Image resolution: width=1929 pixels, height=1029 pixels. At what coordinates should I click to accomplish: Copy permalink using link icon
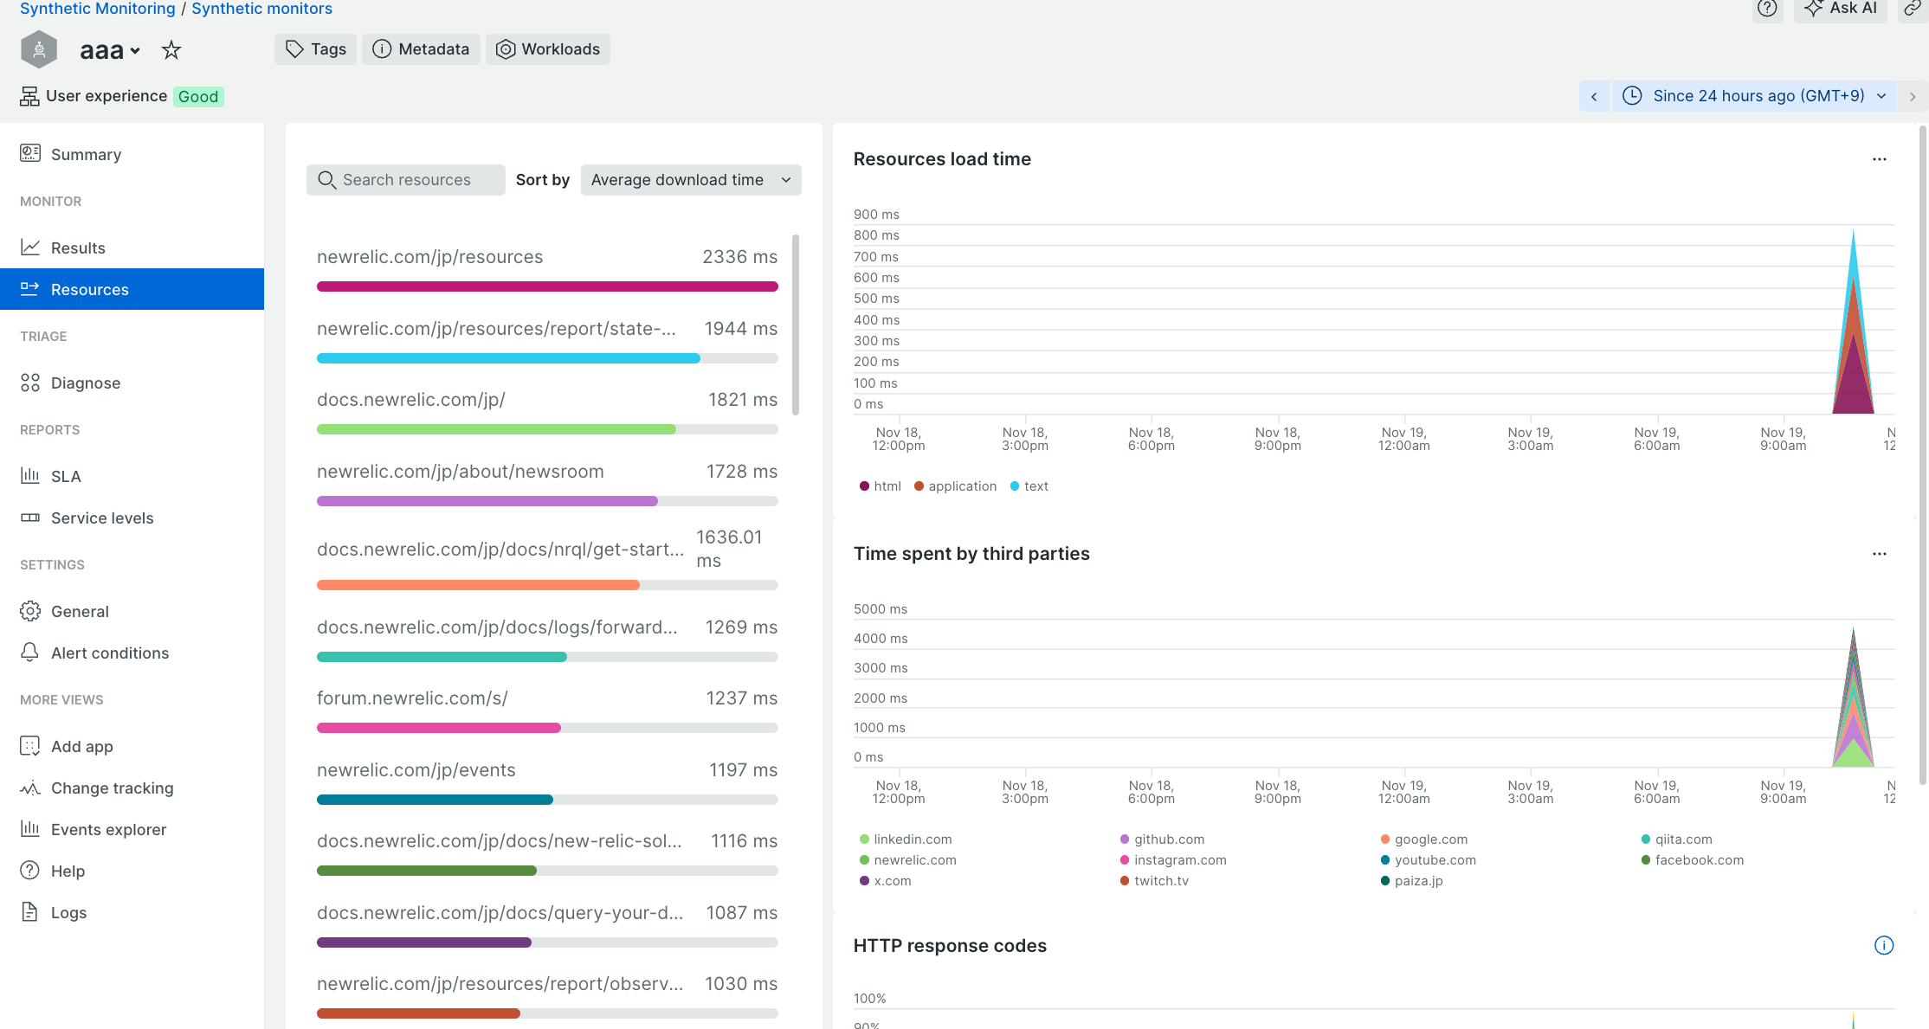coord(1913,9)
